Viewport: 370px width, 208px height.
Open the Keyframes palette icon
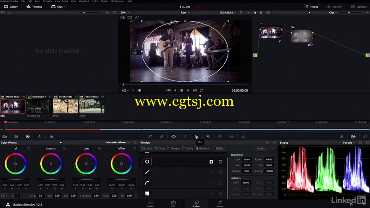click(342, 136)
